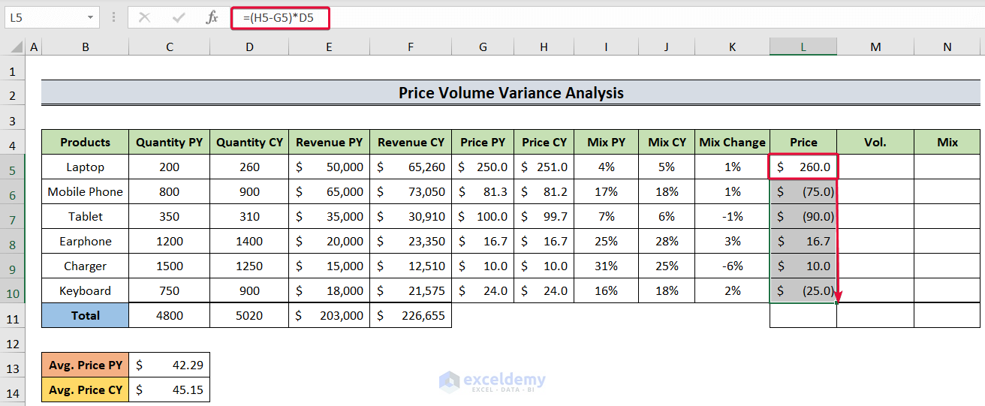The height and width of the screenshot is (406, 985).
Task: Select column B header
Action: pos(86,47)
